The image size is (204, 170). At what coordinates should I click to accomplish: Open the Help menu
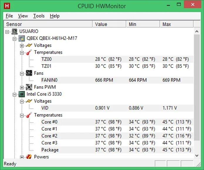[x=55, y=16]
